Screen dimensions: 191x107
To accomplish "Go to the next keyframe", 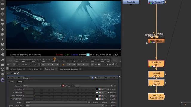I will (79, 64).
